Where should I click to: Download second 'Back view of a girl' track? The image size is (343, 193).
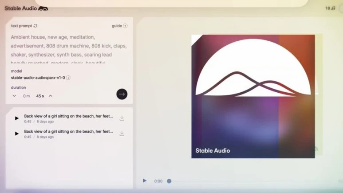pyautogui.click(x=122, y=134)
